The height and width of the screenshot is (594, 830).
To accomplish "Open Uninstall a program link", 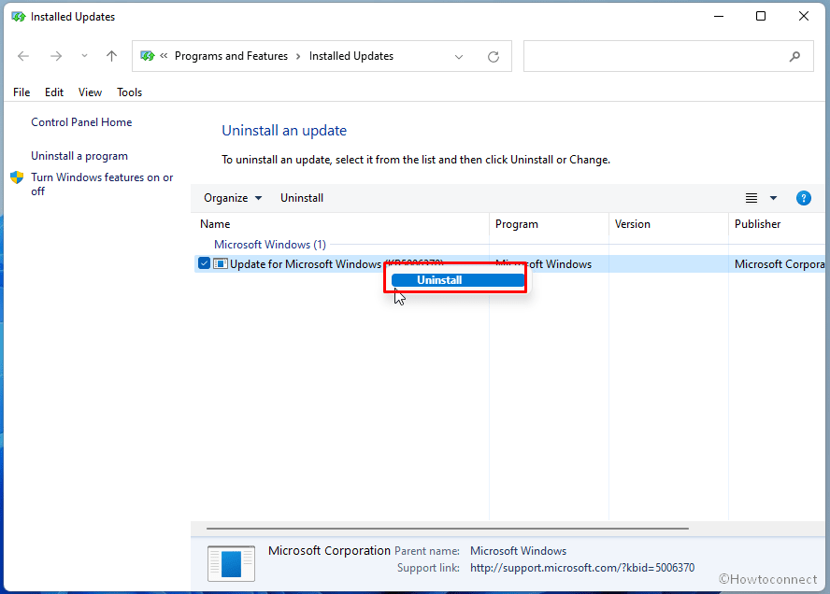I will point(79,156).
